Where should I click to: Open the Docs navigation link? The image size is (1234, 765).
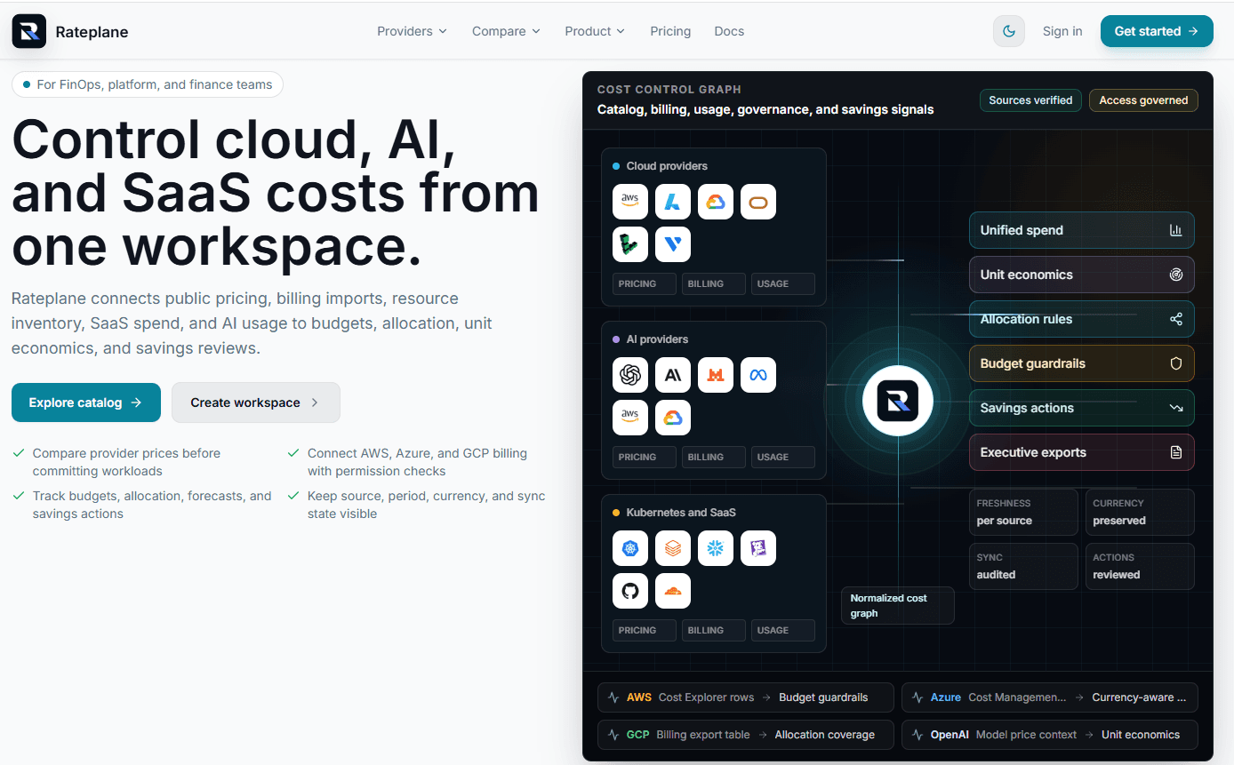(x=729, y=31)
